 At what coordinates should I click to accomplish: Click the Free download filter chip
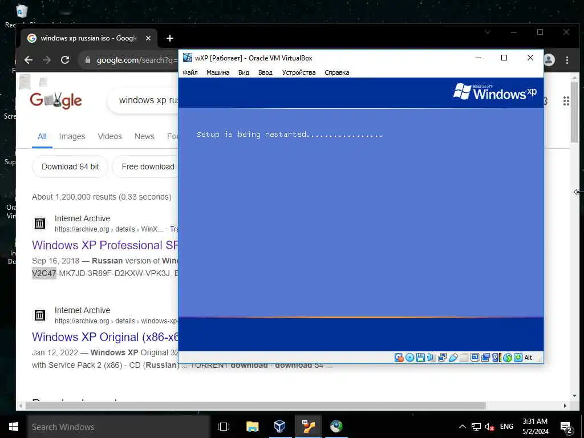coord(145,167)
